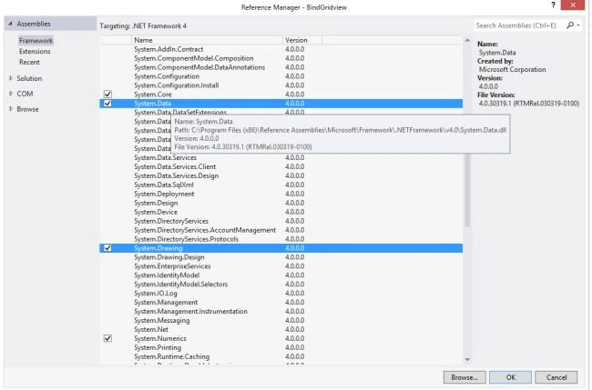Expand the Browse section
The image size is (592, 390).
click(11, 109)
